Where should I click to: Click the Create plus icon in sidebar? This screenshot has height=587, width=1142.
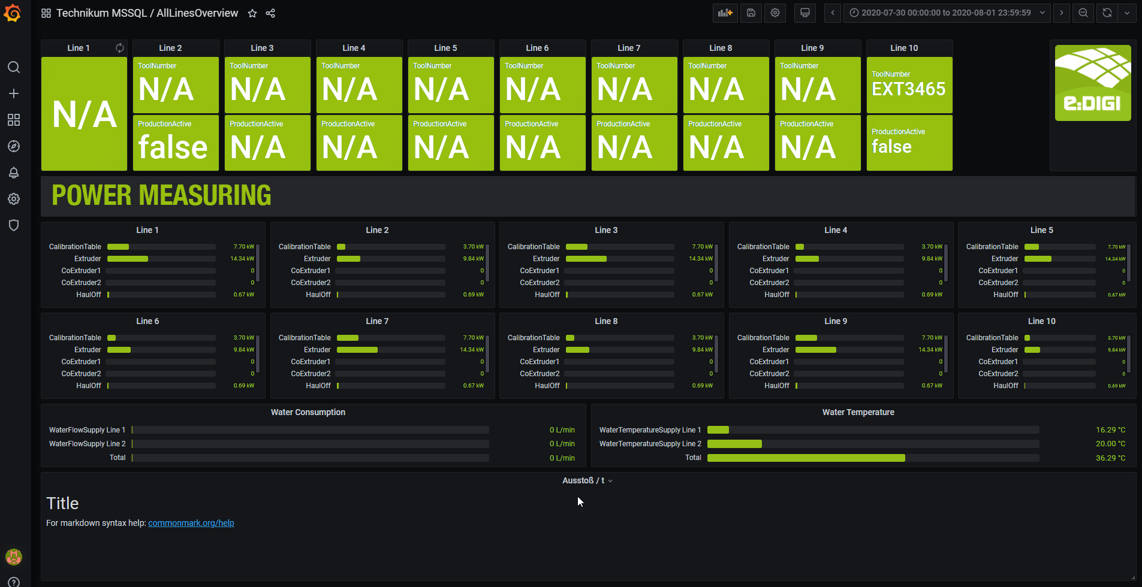pos(14,93)
